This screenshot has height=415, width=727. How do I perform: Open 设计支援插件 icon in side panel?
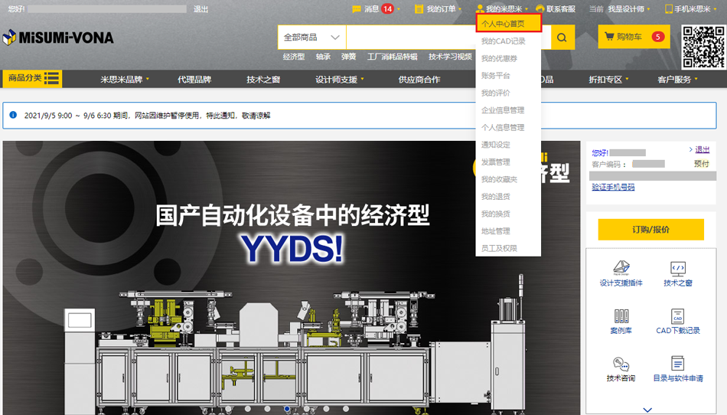(621, 273)
